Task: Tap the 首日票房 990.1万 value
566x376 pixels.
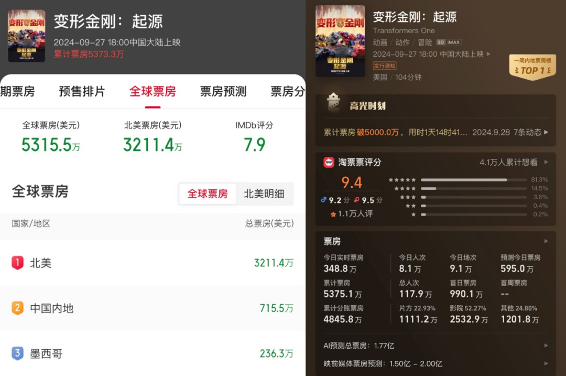Action: tap(466, 294)
